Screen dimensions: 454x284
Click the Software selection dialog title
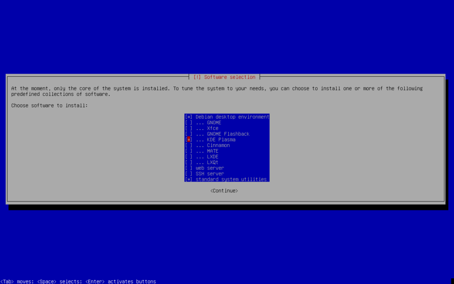(x=224, y=77)
